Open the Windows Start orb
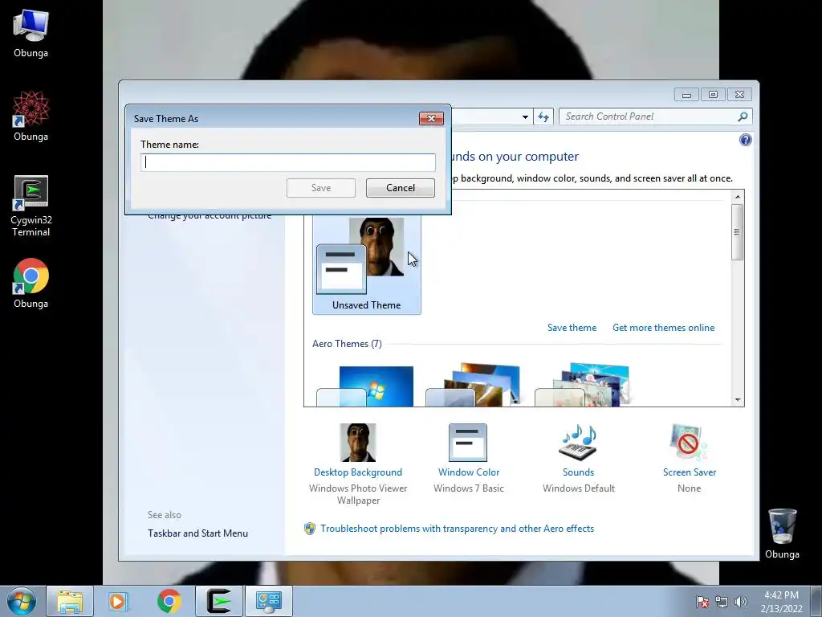Screen dimensions: 822x617 pyautogui.click(x=22, y=601)
